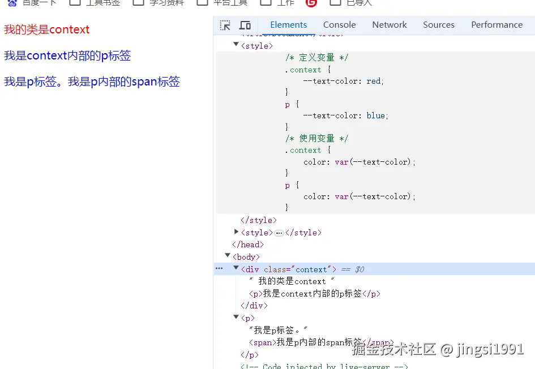
Task: Select the p row 我是context内部的p标签 in DOM tree
Action: point(315,294)
